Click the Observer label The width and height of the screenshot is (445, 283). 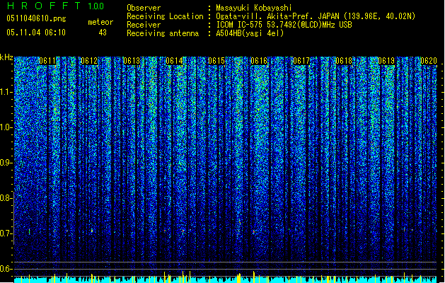[144, 8]
